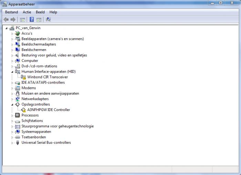Expand the Processors arrow

click(12, 116)
